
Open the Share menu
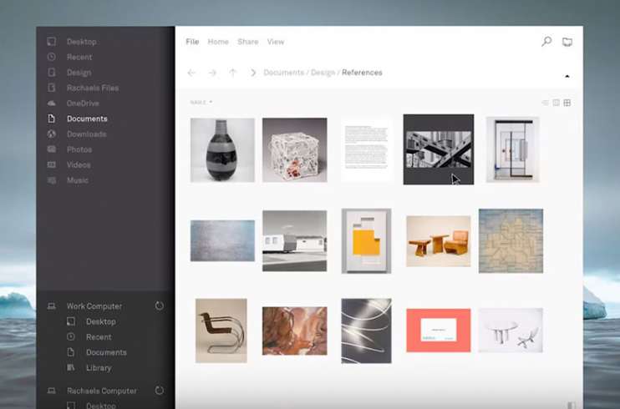tap(248, 42)
